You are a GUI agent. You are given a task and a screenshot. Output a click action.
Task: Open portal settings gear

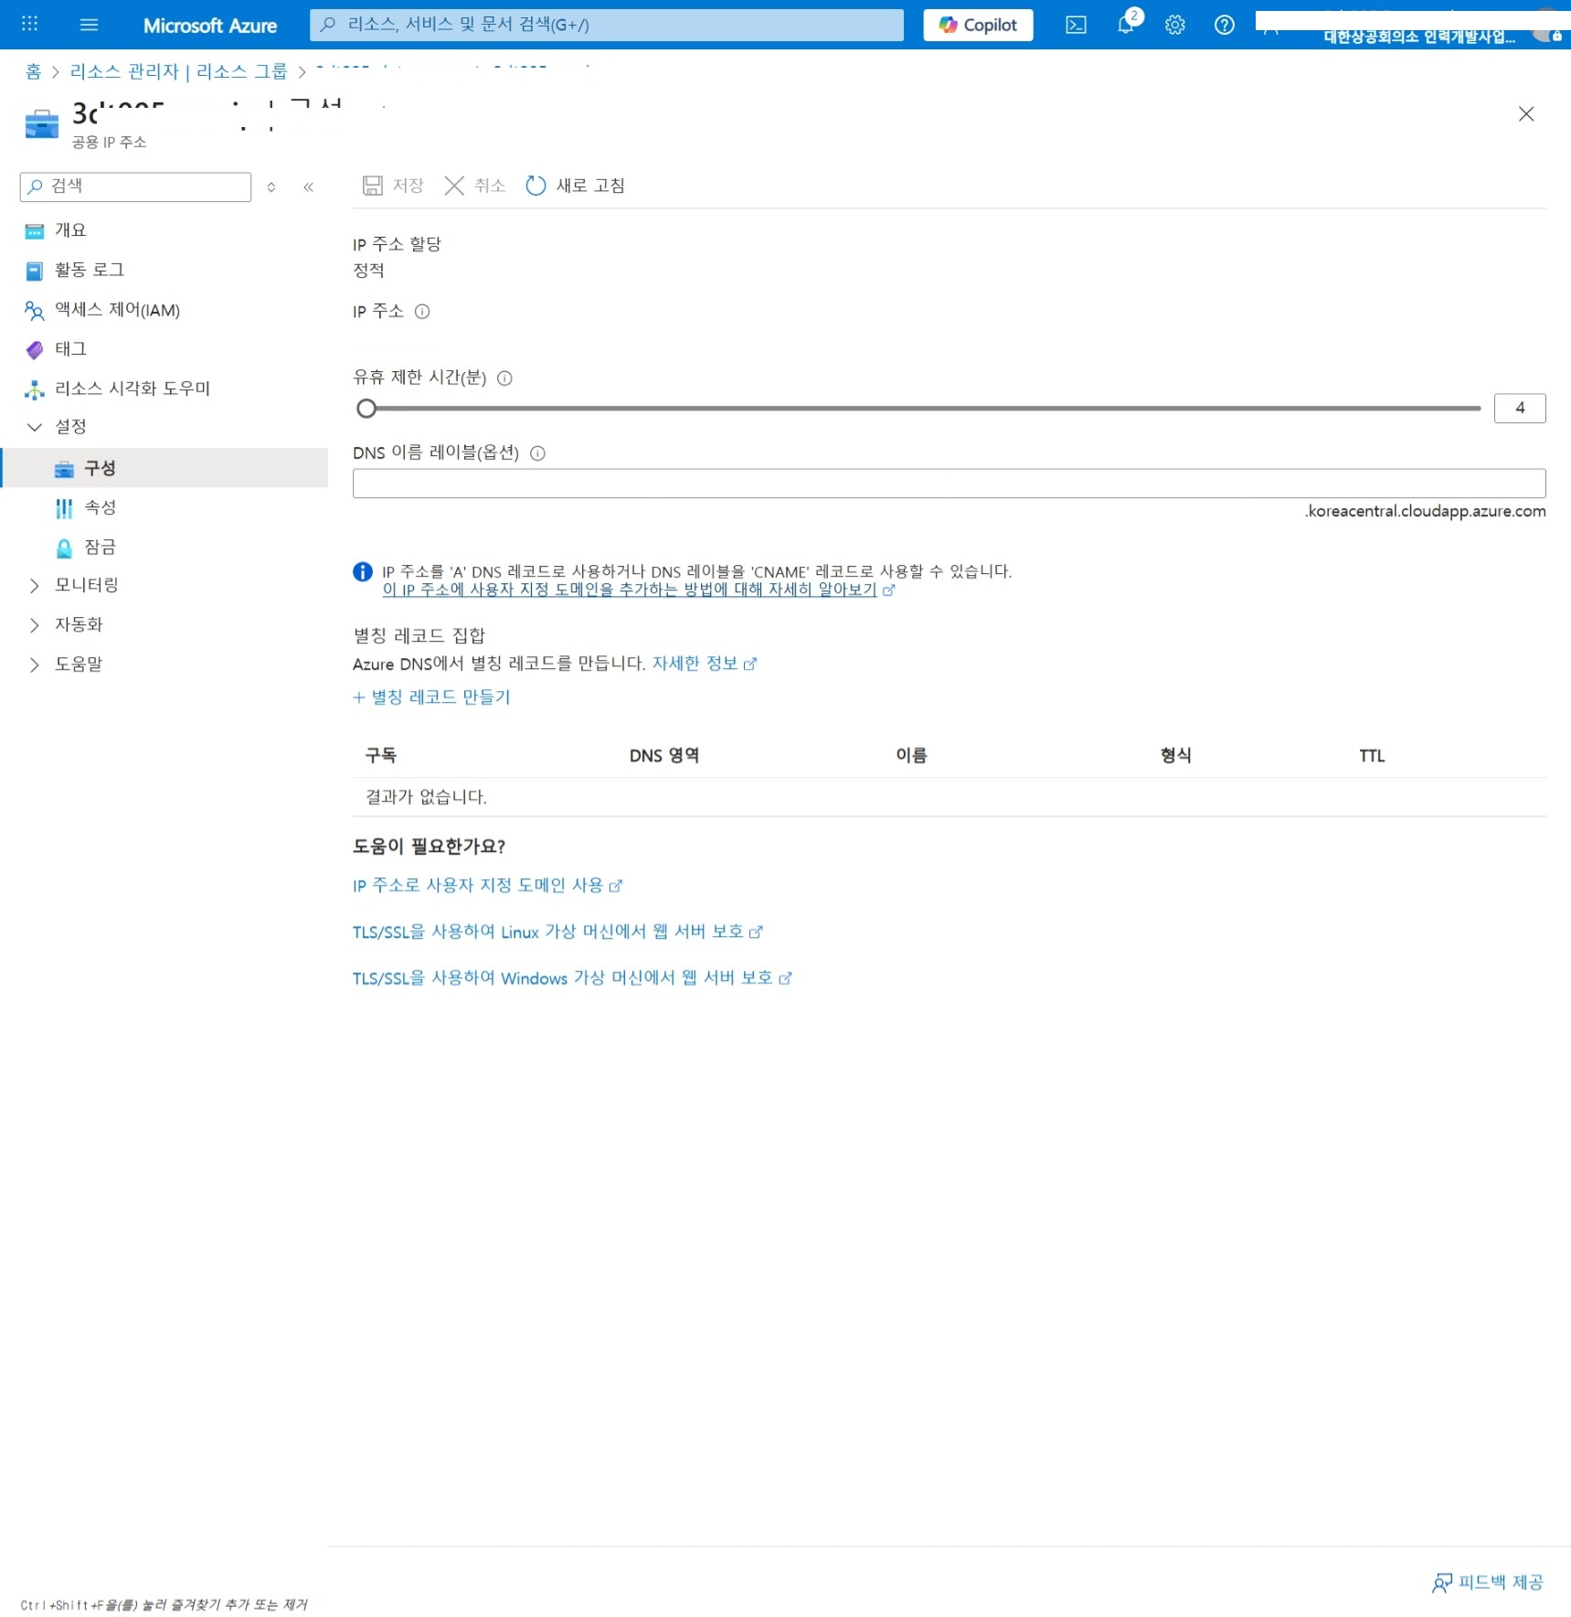(x=1175, y=25)
